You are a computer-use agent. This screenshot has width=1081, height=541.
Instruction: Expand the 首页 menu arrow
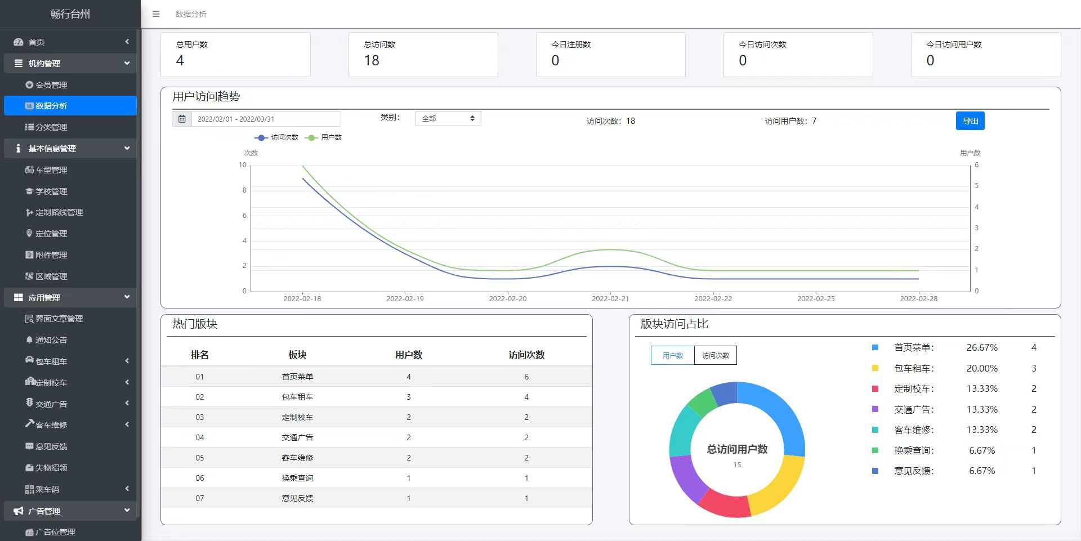point(127,42)
